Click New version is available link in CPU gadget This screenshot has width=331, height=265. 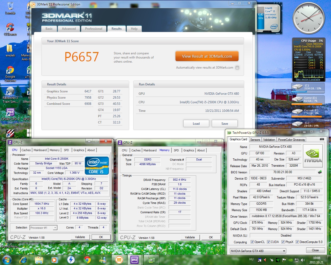(x=308, y=79)
